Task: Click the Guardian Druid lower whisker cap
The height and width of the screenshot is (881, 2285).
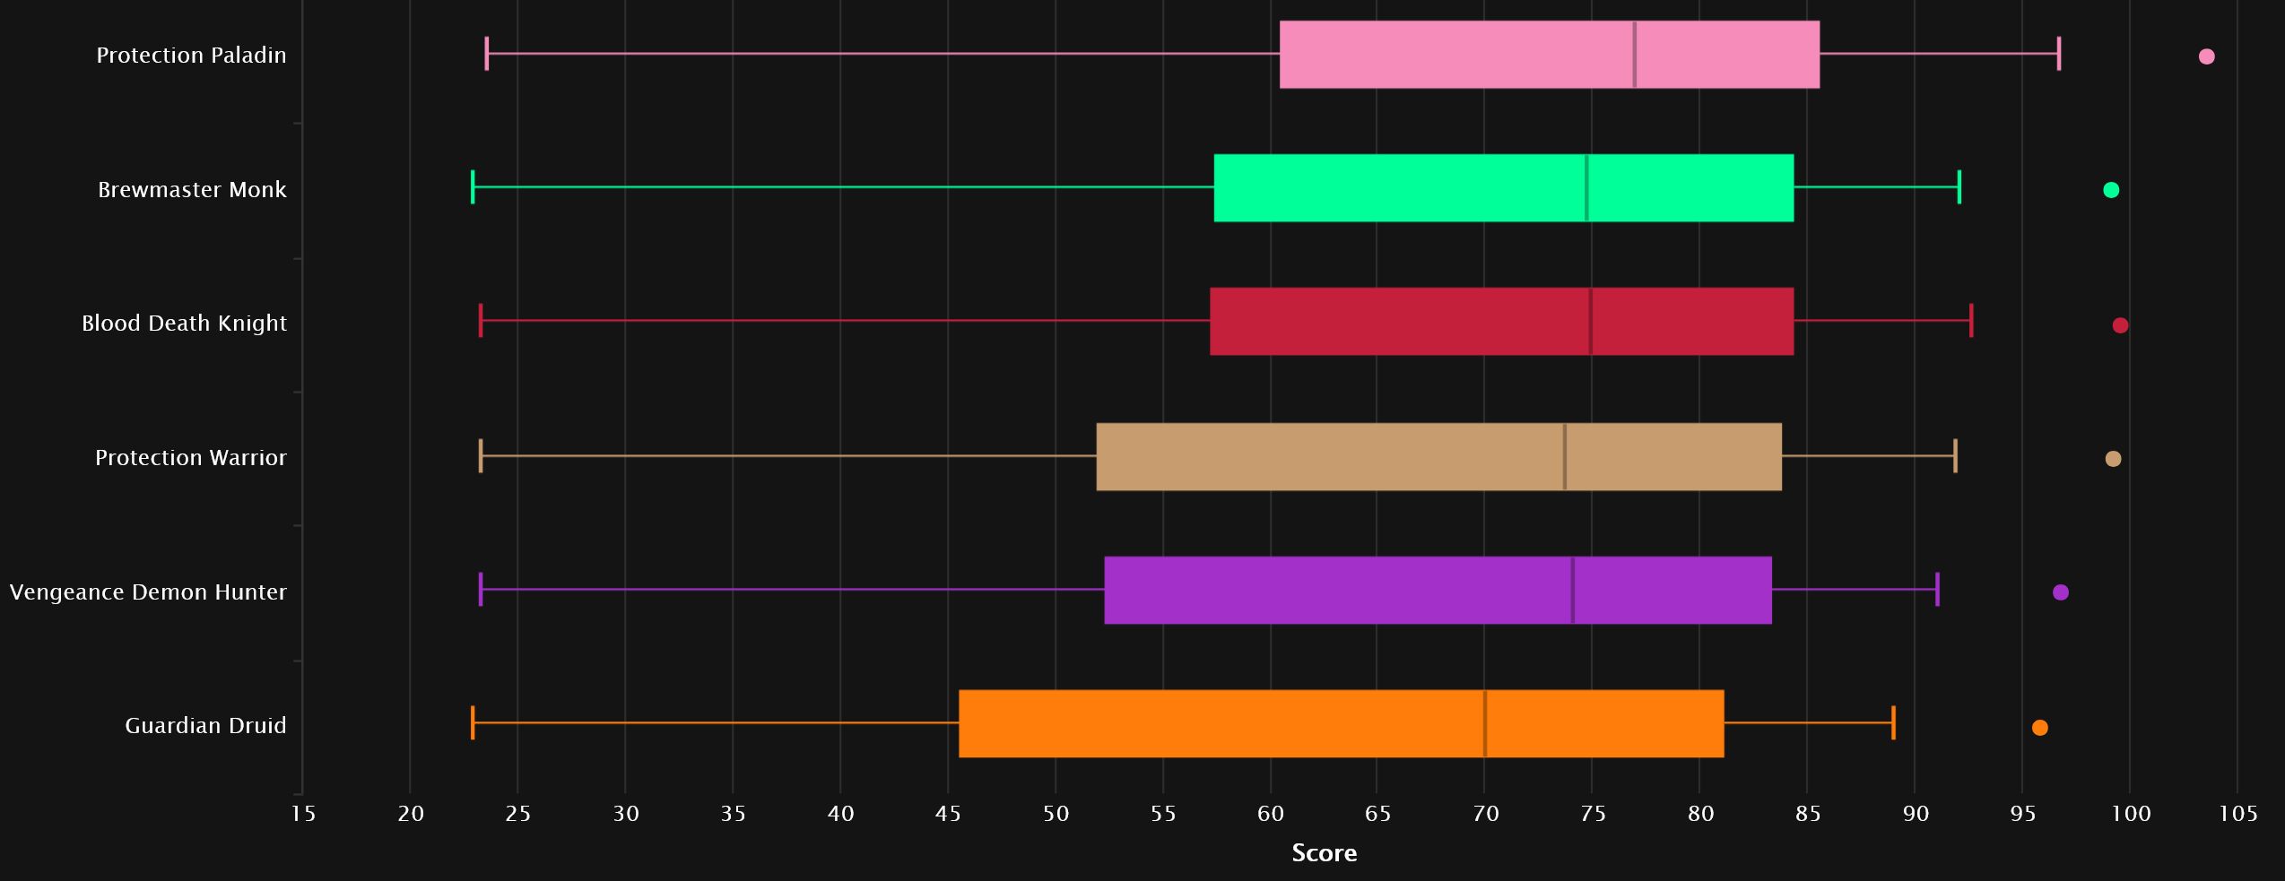Action: (473, 723)
